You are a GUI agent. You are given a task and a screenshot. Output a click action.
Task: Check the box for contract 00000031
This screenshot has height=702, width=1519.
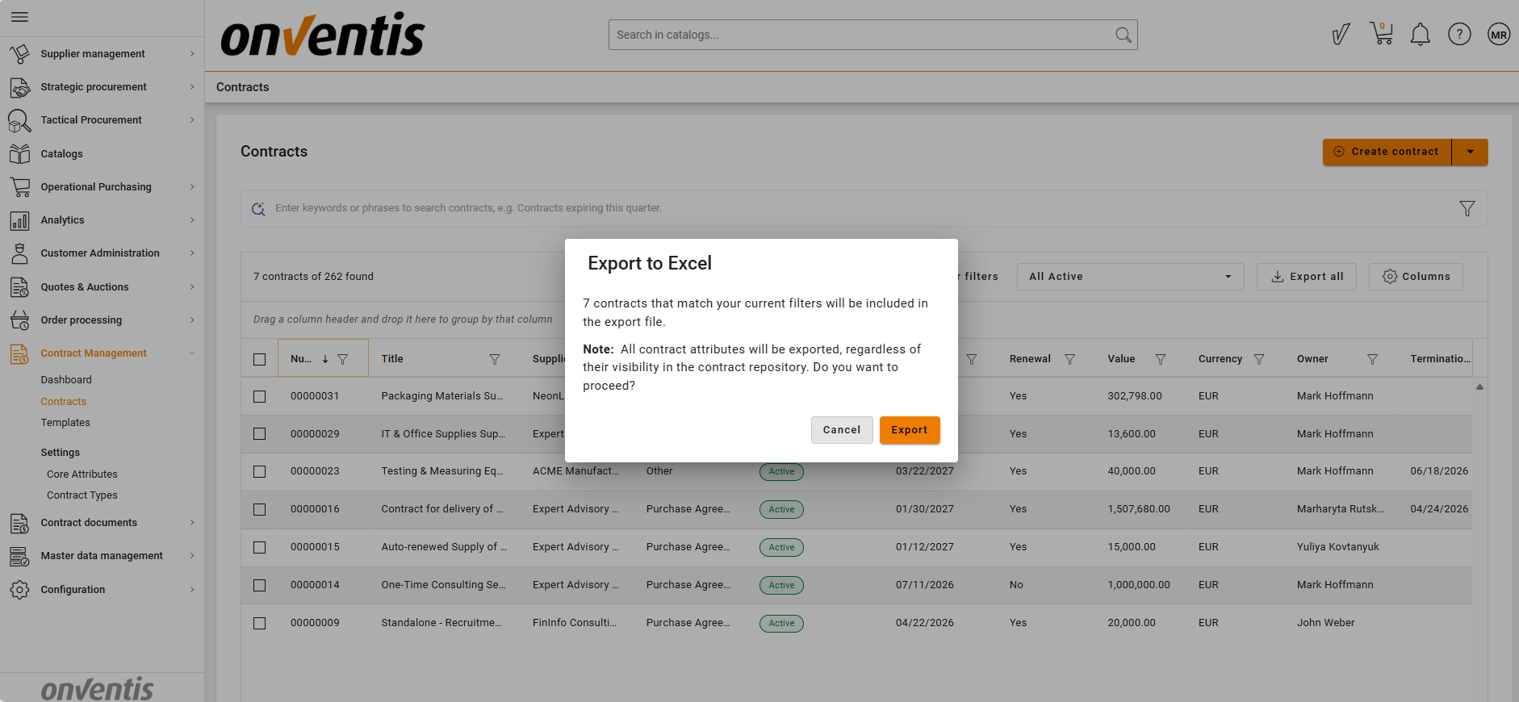(x=259, y=397)
